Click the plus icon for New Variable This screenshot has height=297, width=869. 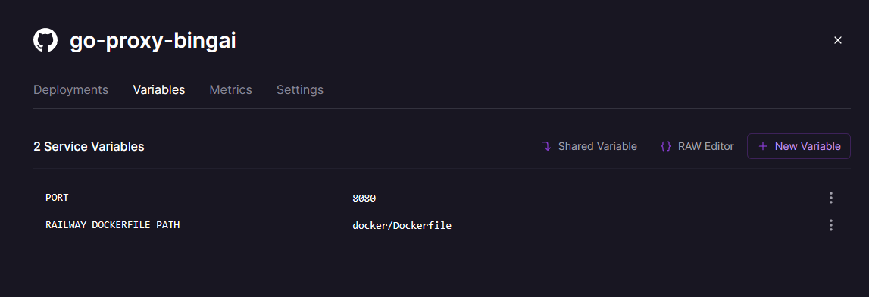point(763,146)
